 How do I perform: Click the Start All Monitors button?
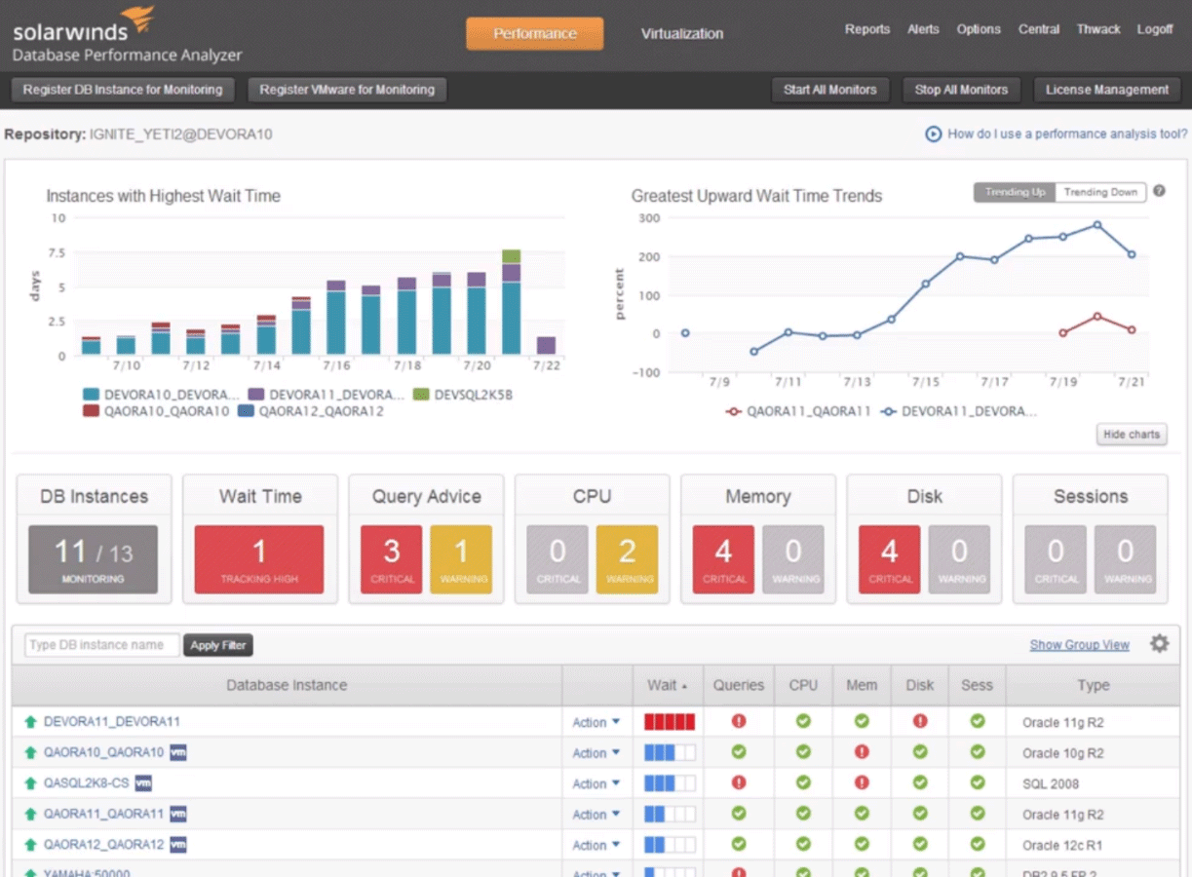click(x=830, y=90)
